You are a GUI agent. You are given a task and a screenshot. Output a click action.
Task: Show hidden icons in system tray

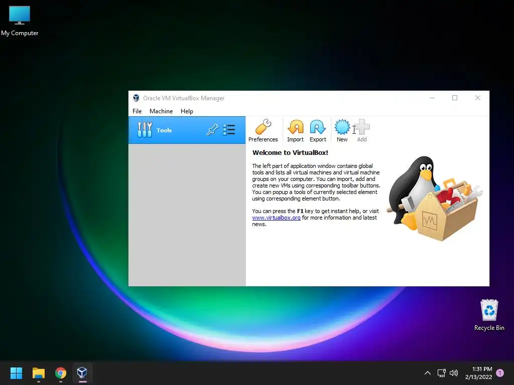(x=428, y=373)
